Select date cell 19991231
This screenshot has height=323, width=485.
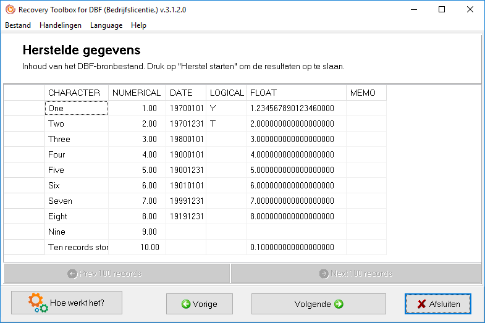coord(186,201)
